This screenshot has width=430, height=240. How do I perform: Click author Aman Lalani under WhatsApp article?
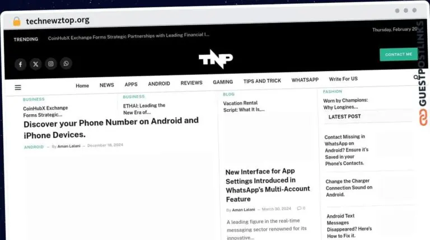[244, 210]
